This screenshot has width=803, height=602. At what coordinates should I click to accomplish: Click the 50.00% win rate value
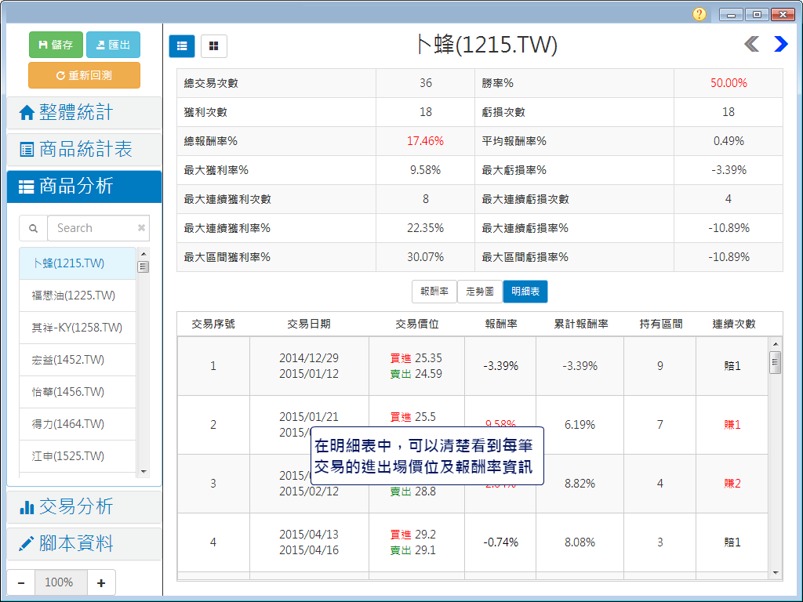[729, 83]
